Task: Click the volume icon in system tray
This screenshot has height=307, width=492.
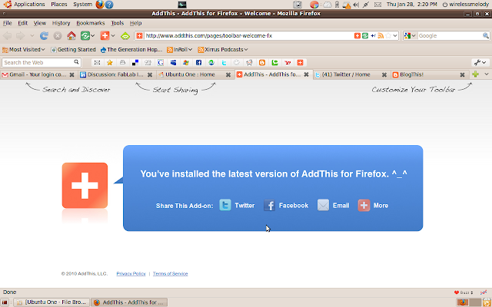Action: click(x=356, y=5)
